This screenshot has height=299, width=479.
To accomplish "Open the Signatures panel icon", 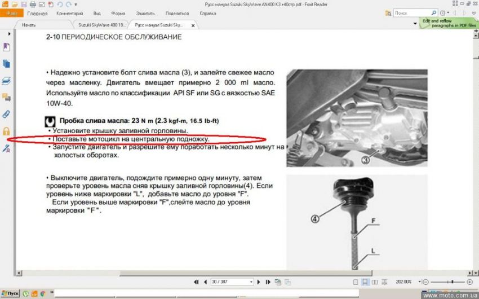I will [7, 148].
